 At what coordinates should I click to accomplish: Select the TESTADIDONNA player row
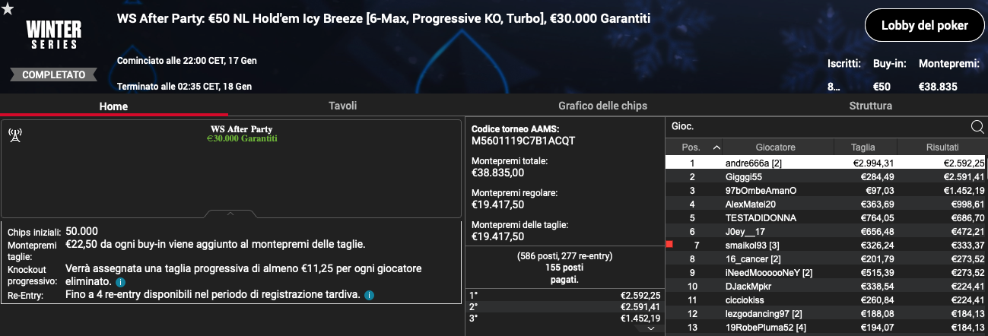coord(827,217)
